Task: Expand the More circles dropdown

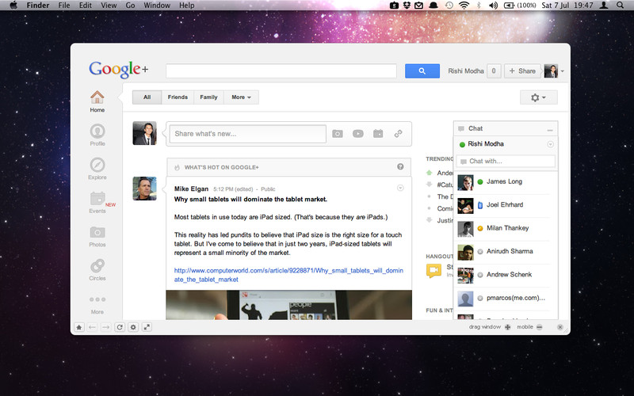Action: coord(241,97)
